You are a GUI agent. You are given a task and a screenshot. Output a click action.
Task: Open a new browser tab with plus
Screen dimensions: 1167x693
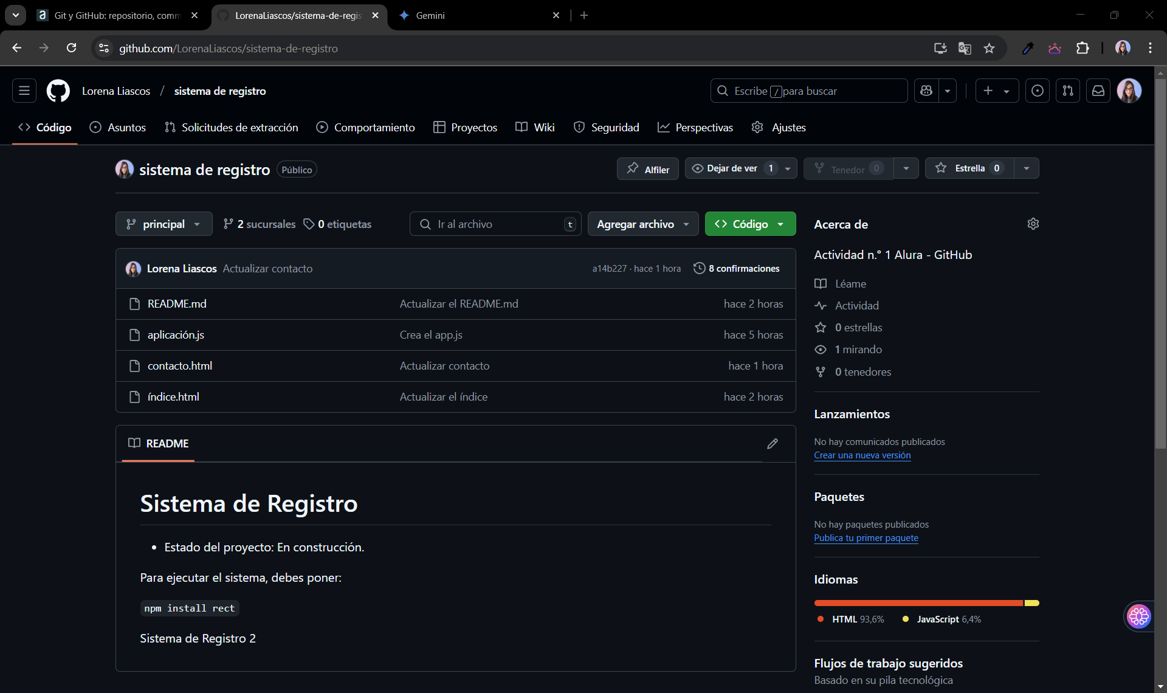(584, 15)
